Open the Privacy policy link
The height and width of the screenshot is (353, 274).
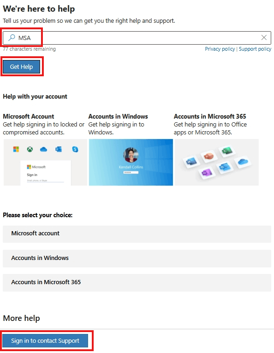[x=220, y=49]
